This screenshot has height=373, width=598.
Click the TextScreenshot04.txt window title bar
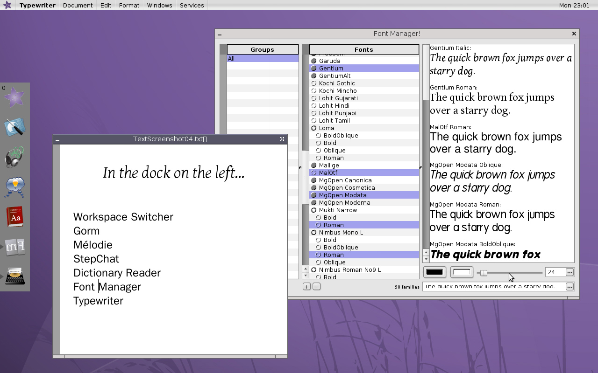(x=170, y=139)
